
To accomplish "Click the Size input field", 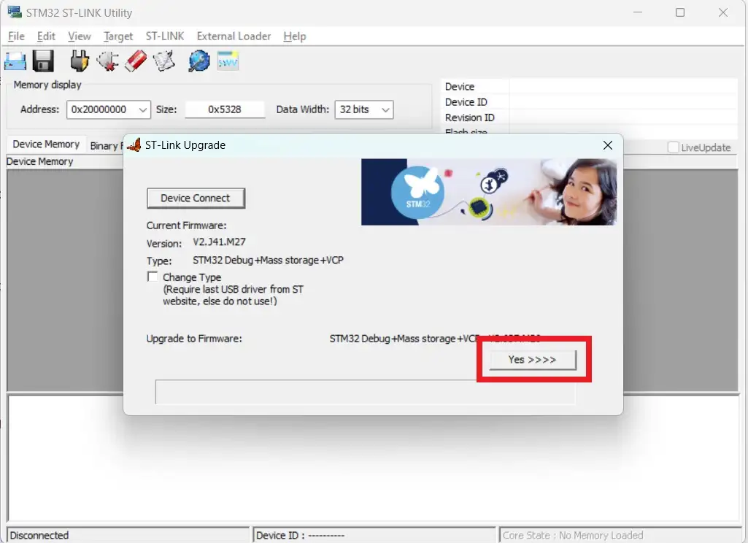I will [225, 109].
